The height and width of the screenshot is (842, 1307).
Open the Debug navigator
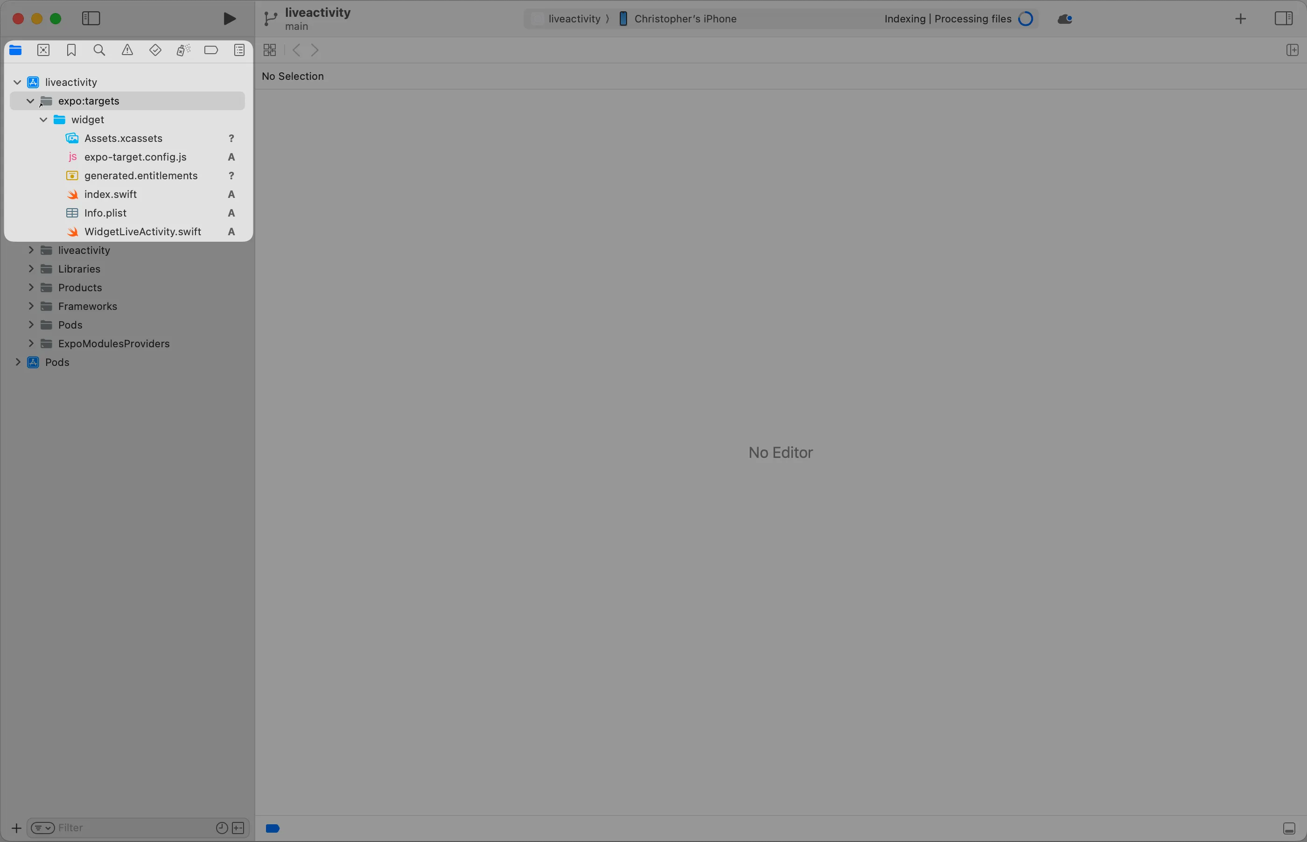point(183,50)
